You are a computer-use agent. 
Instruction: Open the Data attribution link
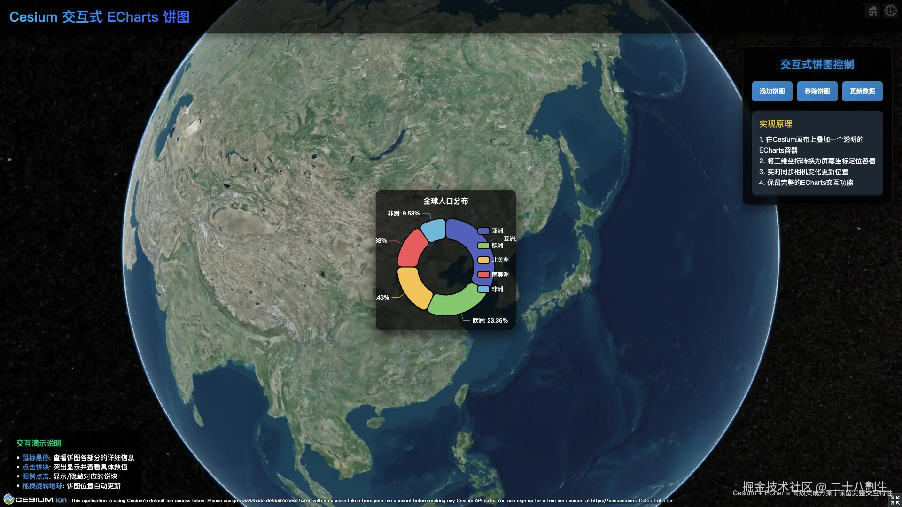(656, 501)
